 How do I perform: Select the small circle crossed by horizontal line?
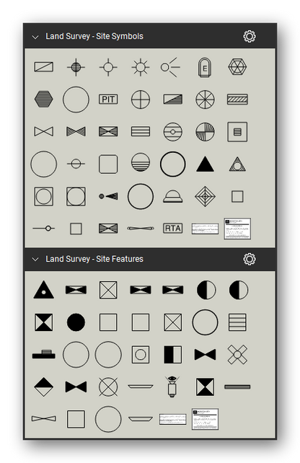tap(76, 164)
